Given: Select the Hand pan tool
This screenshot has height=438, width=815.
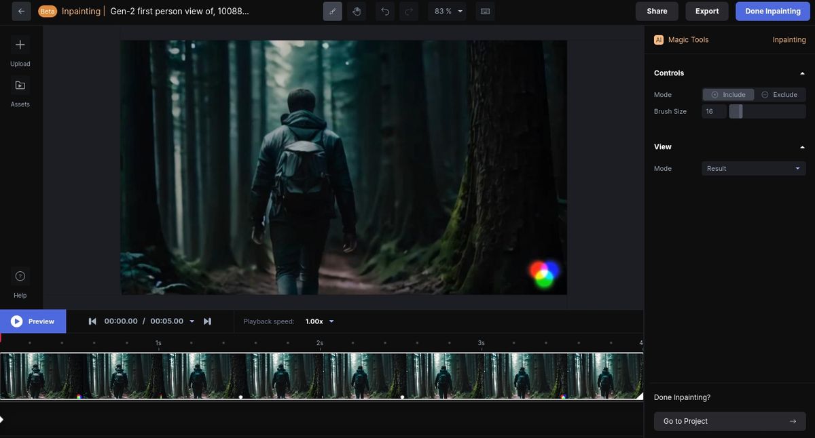Looking at the screenshot, I should 357,11.
